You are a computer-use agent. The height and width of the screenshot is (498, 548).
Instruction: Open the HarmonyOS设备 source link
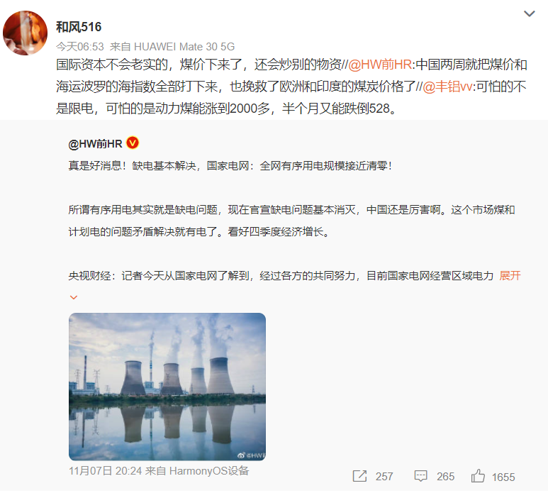tap(209, 471)
